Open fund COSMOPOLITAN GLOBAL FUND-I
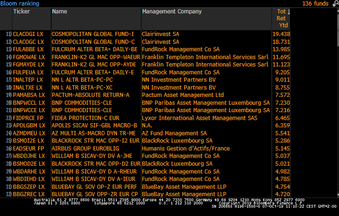Screen dimensions: 339x216 coord(93,34)
